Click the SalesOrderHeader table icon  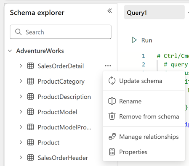[x=30, y=158]
